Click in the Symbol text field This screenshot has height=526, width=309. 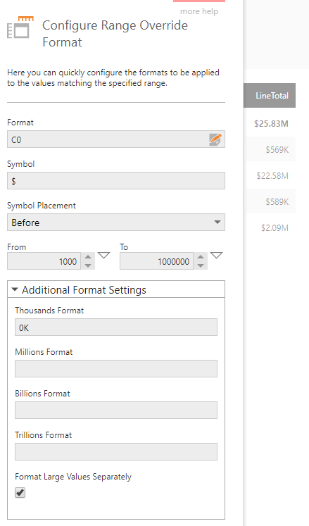(x=116, y=181)
